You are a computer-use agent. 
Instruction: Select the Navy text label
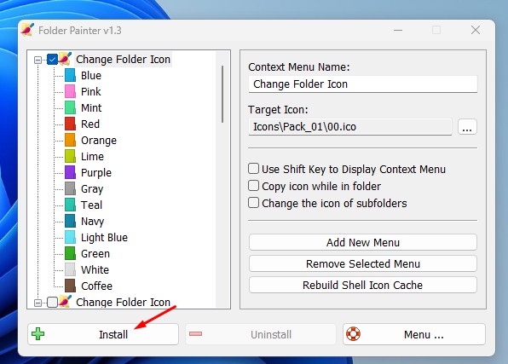92,222
